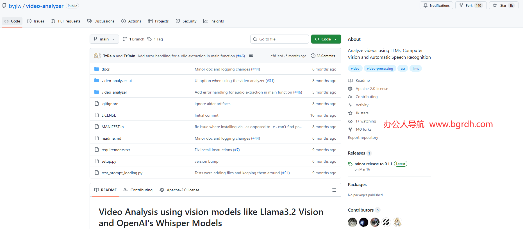
Task: Select the Apache-2.0 license tab
Action: 179,190
